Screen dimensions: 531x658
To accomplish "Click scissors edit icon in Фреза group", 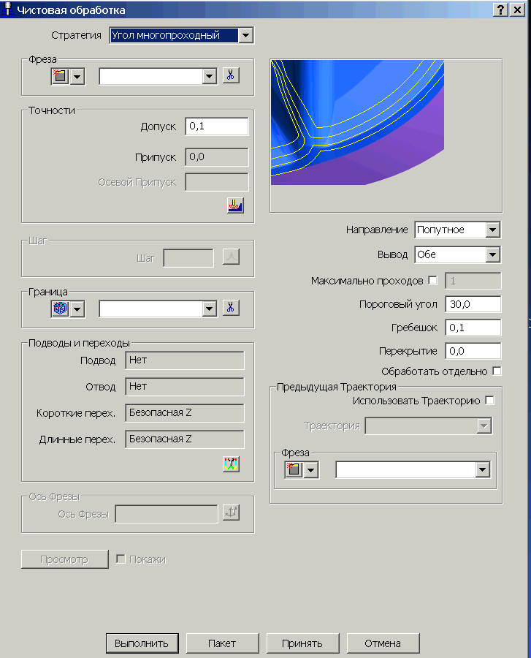I will coord(231,75).
